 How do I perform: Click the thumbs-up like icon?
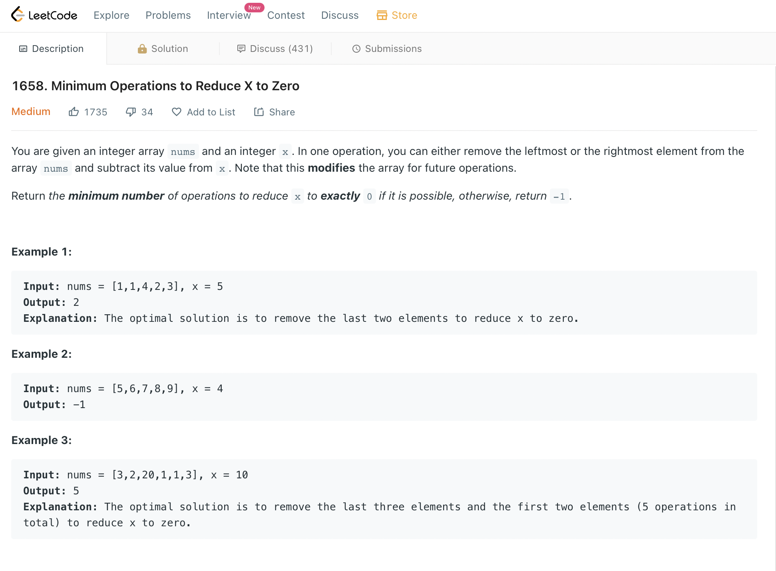pos(74,112)
